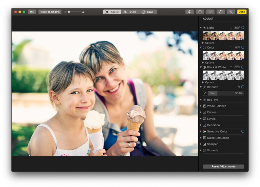Click AUTO button for Light
The image size is (260, 187).
[x=237, y=27]
